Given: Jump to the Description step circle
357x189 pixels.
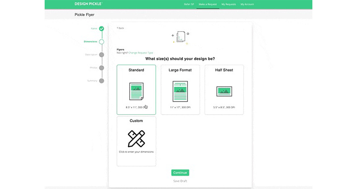Looking at the screenshot, I should click(102, 54).
